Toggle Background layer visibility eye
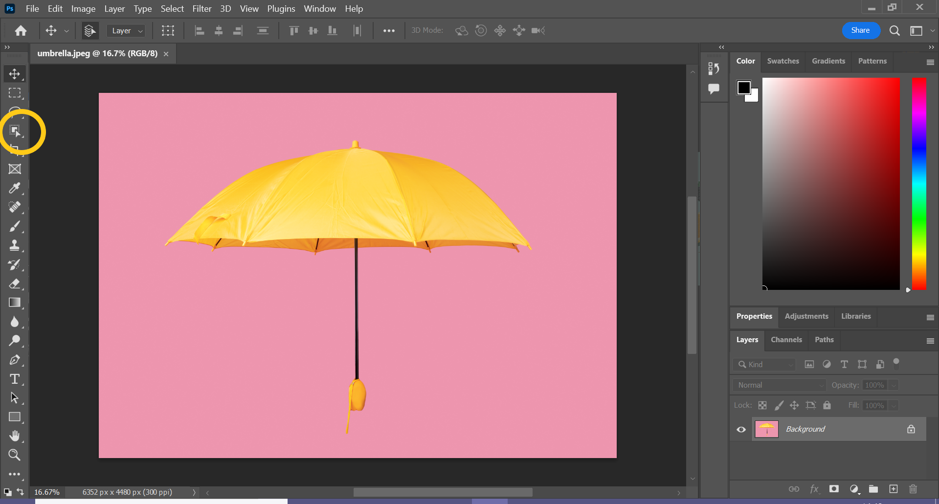Image resolution: width=939 pixels, height=504 pixels. tap(741, 429)
